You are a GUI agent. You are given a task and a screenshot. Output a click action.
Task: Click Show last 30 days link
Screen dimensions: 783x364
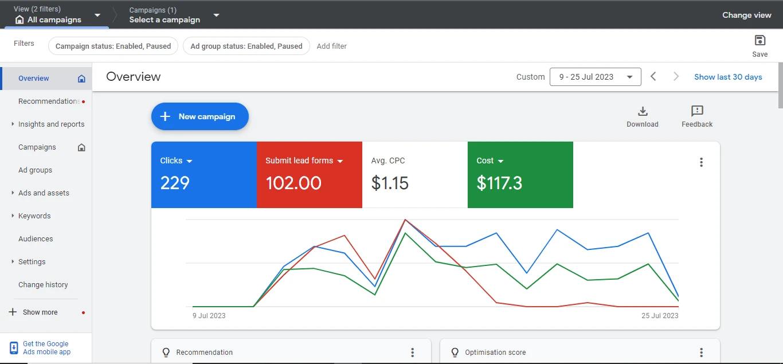(728, 77)
